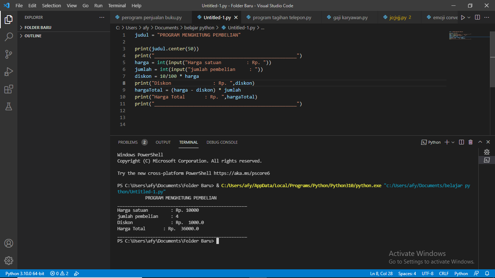Screen dimensions: 495x278
Task: Open the Testing flask icon
Action: pyautogui.click(x=9, y=106)
